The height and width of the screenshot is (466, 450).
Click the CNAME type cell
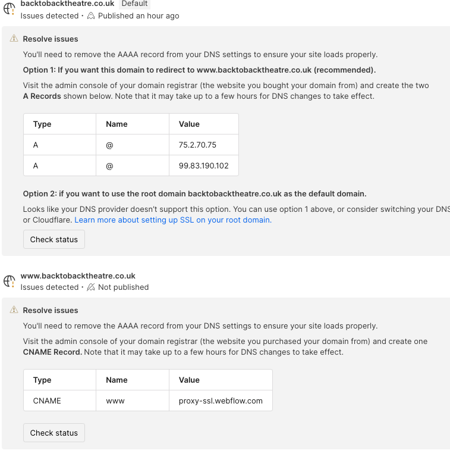[x=47, y=401]
